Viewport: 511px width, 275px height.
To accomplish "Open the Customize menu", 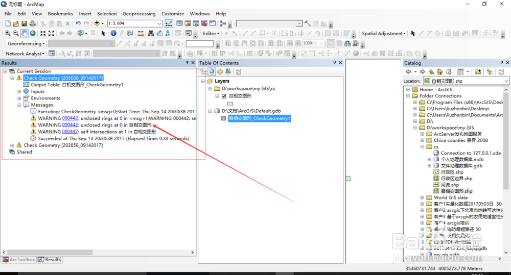I will [x=173, y=14].
